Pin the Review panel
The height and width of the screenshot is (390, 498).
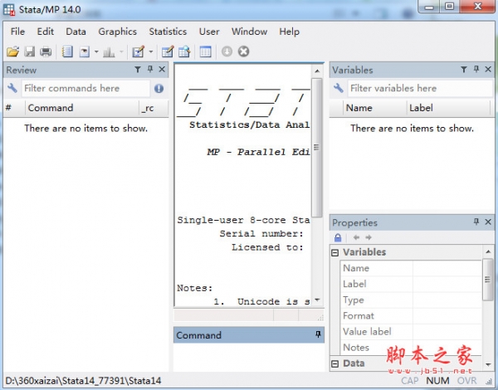pos(150,69)
